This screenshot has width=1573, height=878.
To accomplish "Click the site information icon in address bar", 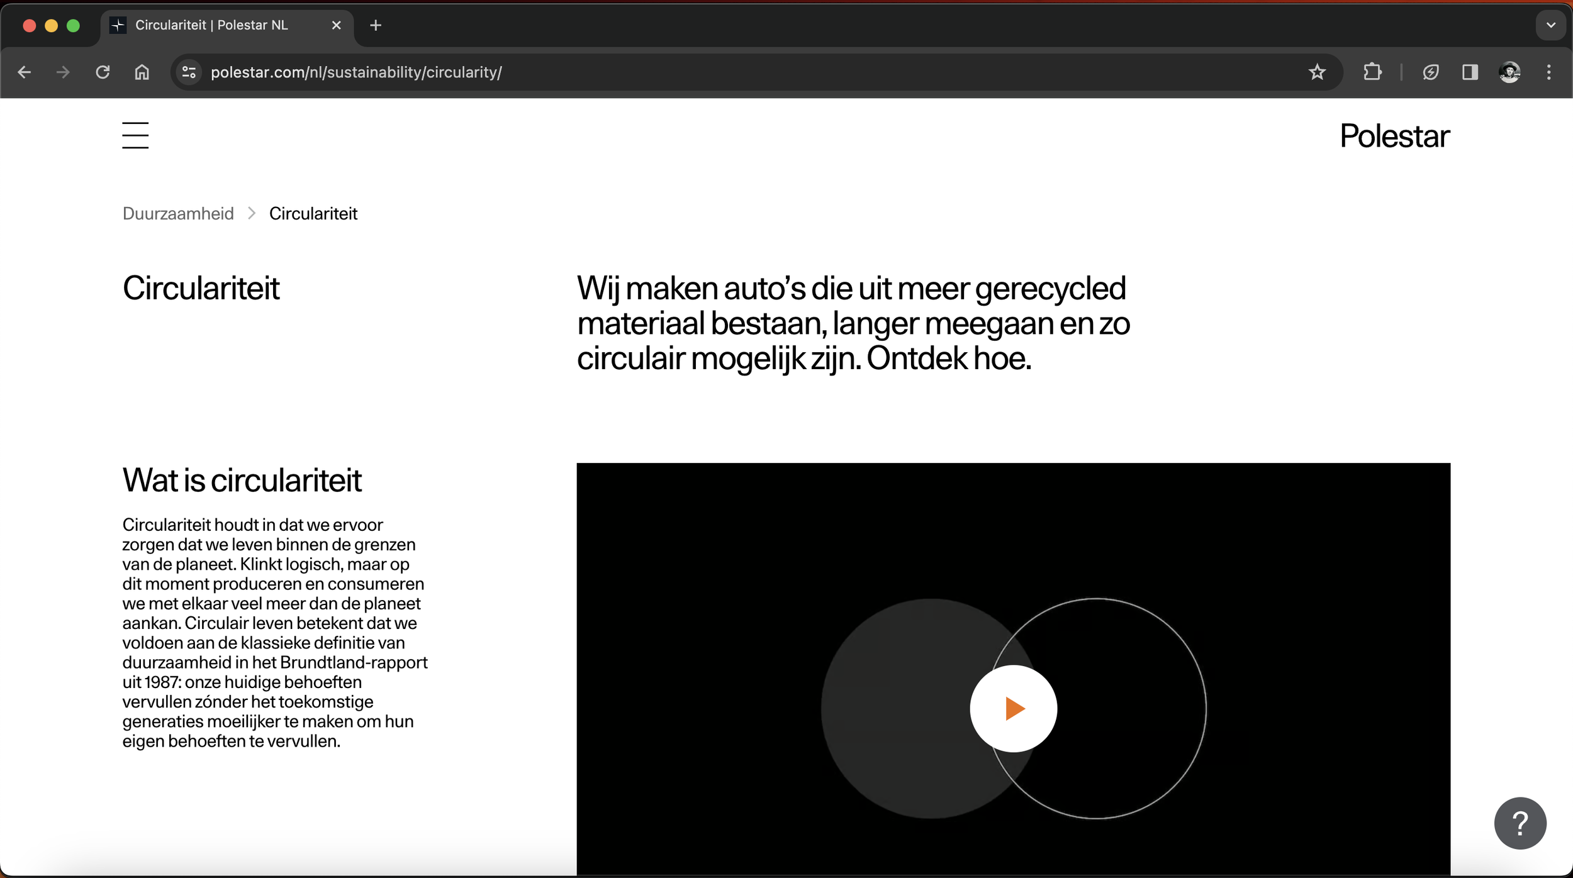I will click(188, 72).
